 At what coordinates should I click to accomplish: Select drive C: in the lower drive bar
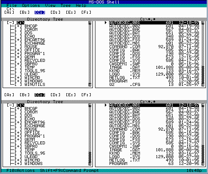(40, 95)
